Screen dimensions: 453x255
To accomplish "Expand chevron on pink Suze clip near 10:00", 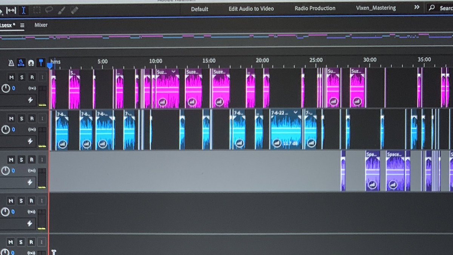I will (174, 72).
